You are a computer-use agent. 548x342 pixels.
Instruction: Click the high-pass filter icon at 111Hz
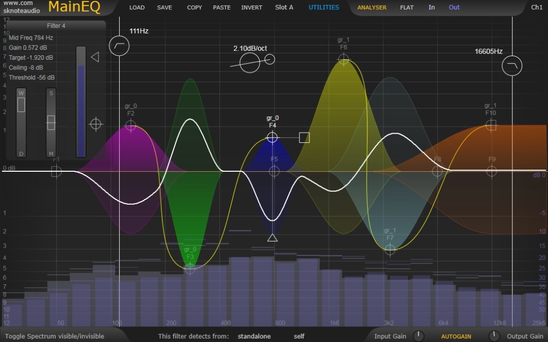tap(119, 46)
